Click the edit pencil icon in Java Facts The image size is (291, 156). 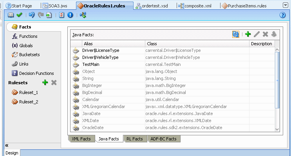coord(257,34)
